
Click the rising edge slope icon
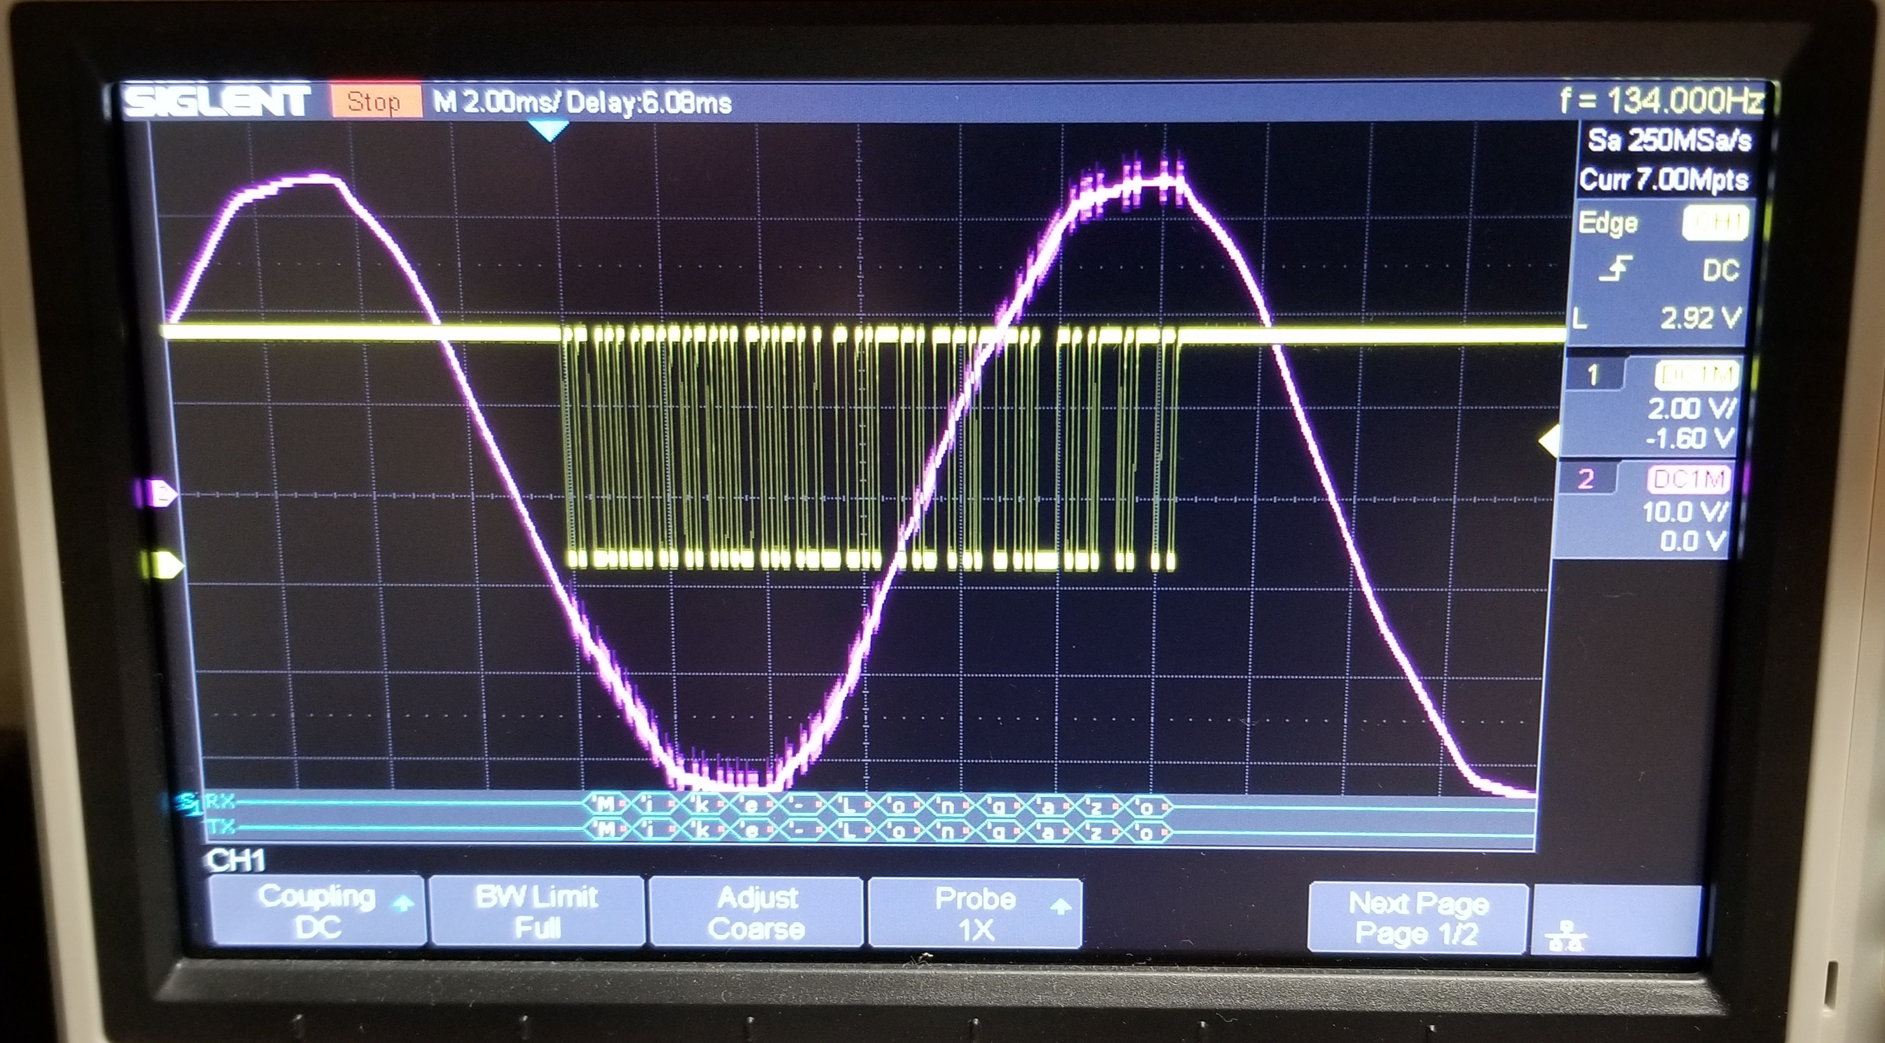click(1615, 269)
